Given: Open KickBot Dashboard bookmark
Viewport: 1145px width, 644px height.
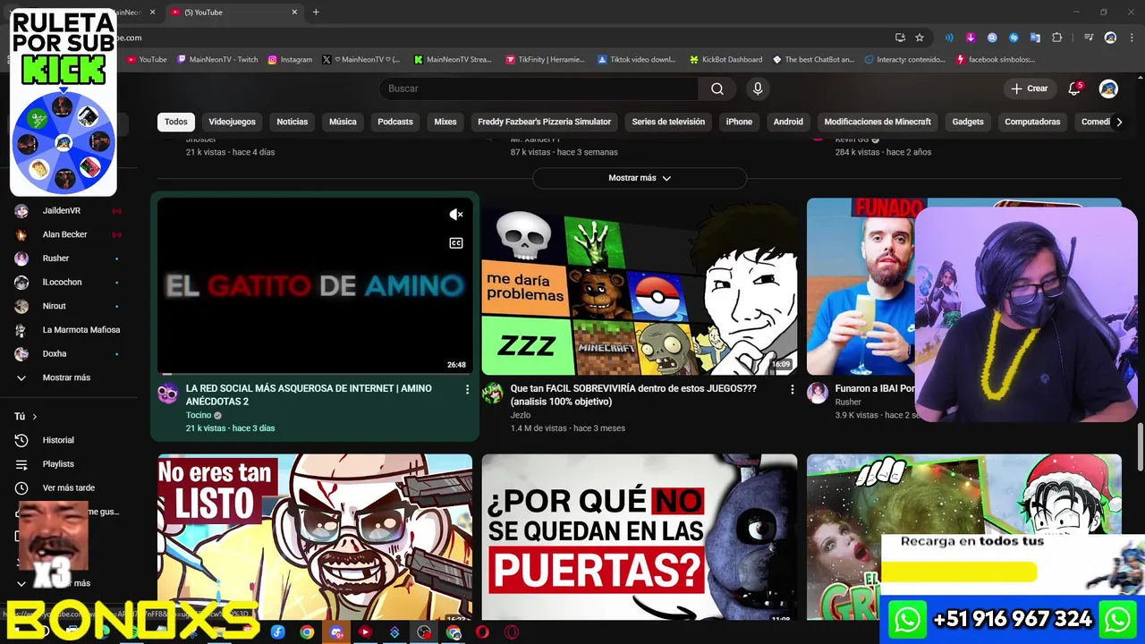Looking at the screenshot, I should coord(725,60).
